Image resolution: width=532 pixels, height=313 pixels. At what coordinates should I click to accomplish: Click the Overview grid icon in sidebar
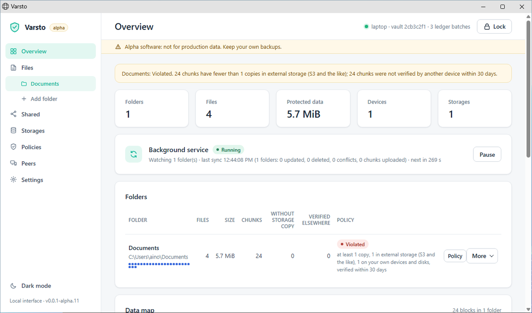[x=13, y=51]
